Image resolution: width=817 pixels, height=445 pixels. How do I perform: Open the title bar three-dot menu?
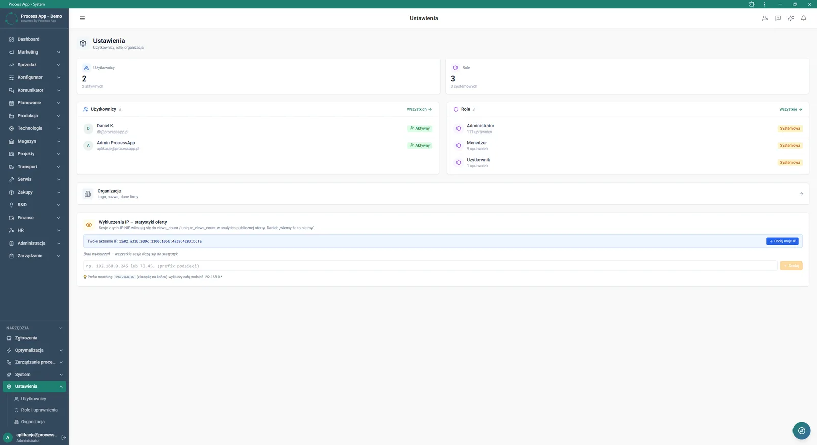pyautogui.click(x=764, y=4)
